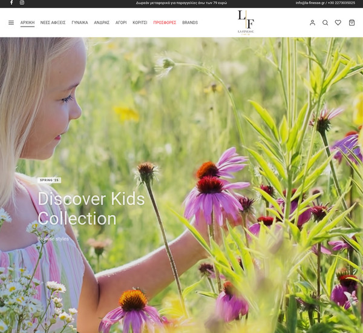Click the Browse styles link

(53, 239)
